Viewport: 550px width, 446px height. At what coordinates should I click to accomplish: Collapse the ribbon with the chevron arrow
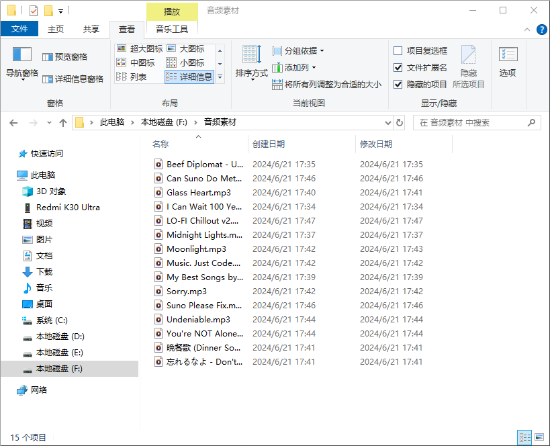click(x=527, y=29)
